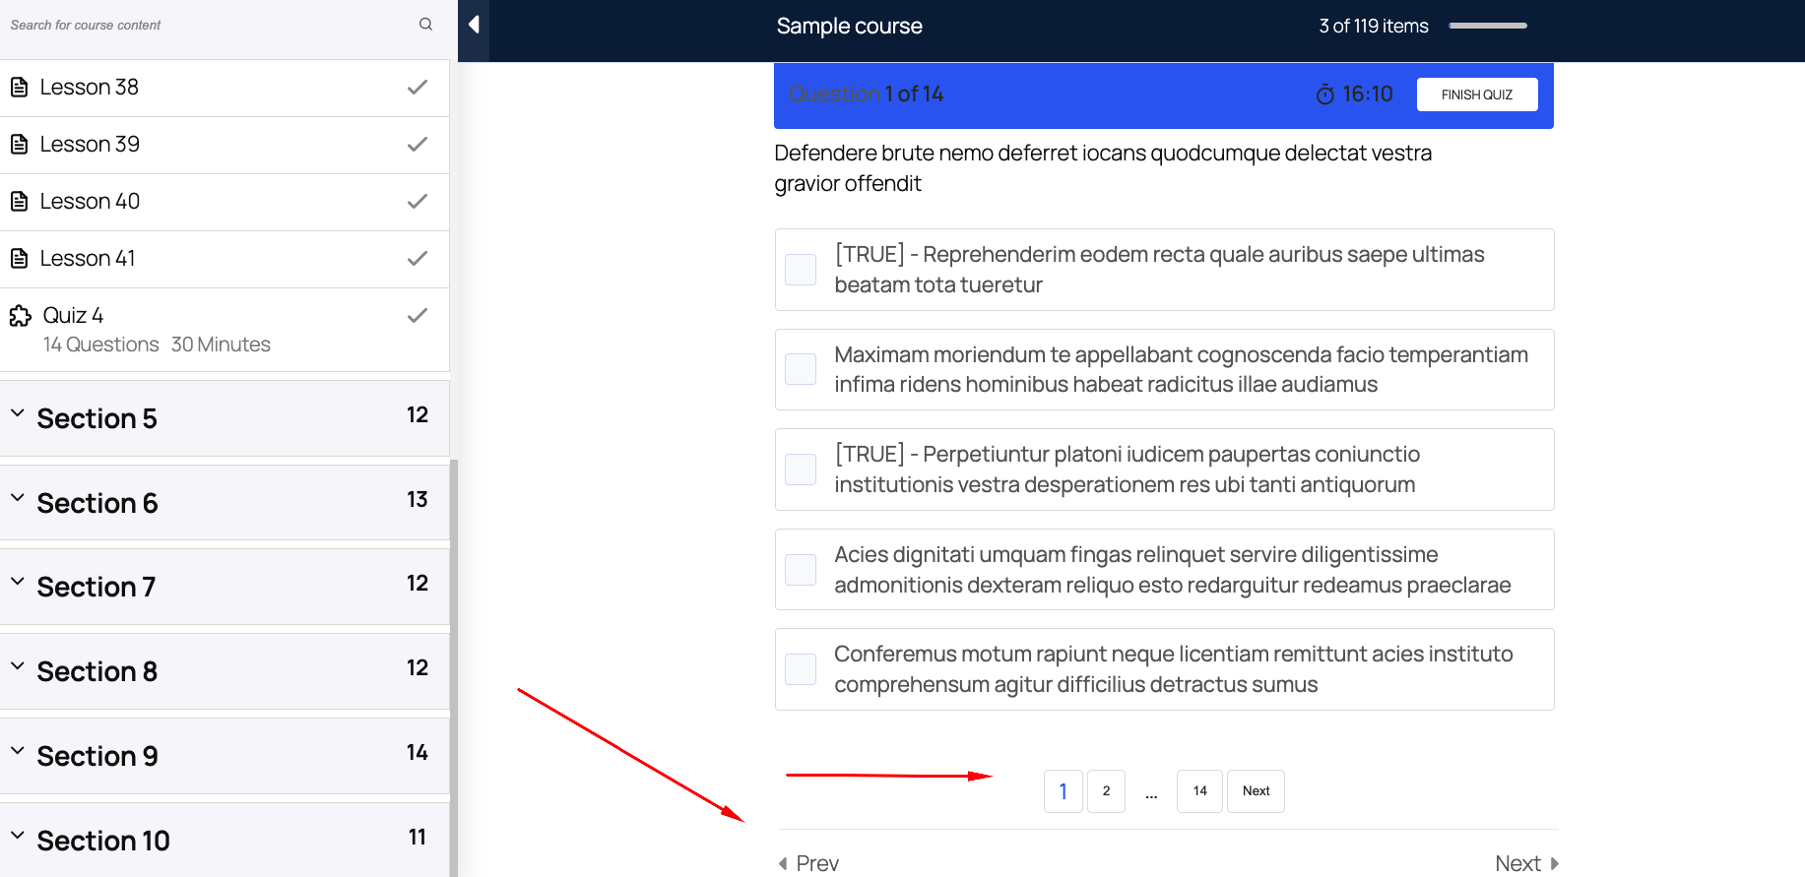Click the Lesson 41 document icon
1805x877 pixels.
coord(19,259)
